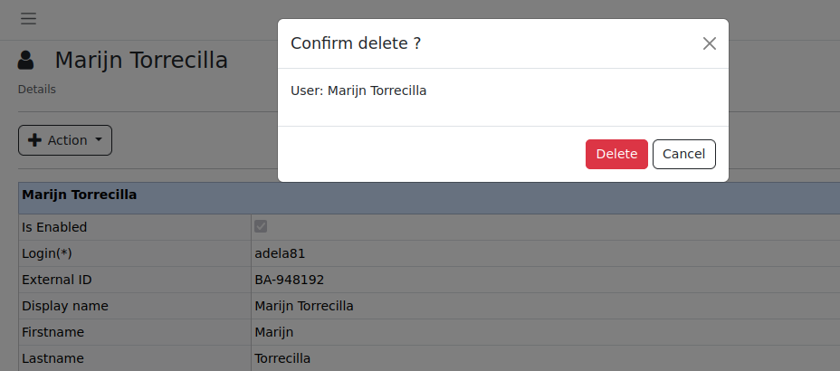The width and height of the screenshot is (840, 371).
Task: Click the Marijn Torrecilla page heading
Action: 141,61
